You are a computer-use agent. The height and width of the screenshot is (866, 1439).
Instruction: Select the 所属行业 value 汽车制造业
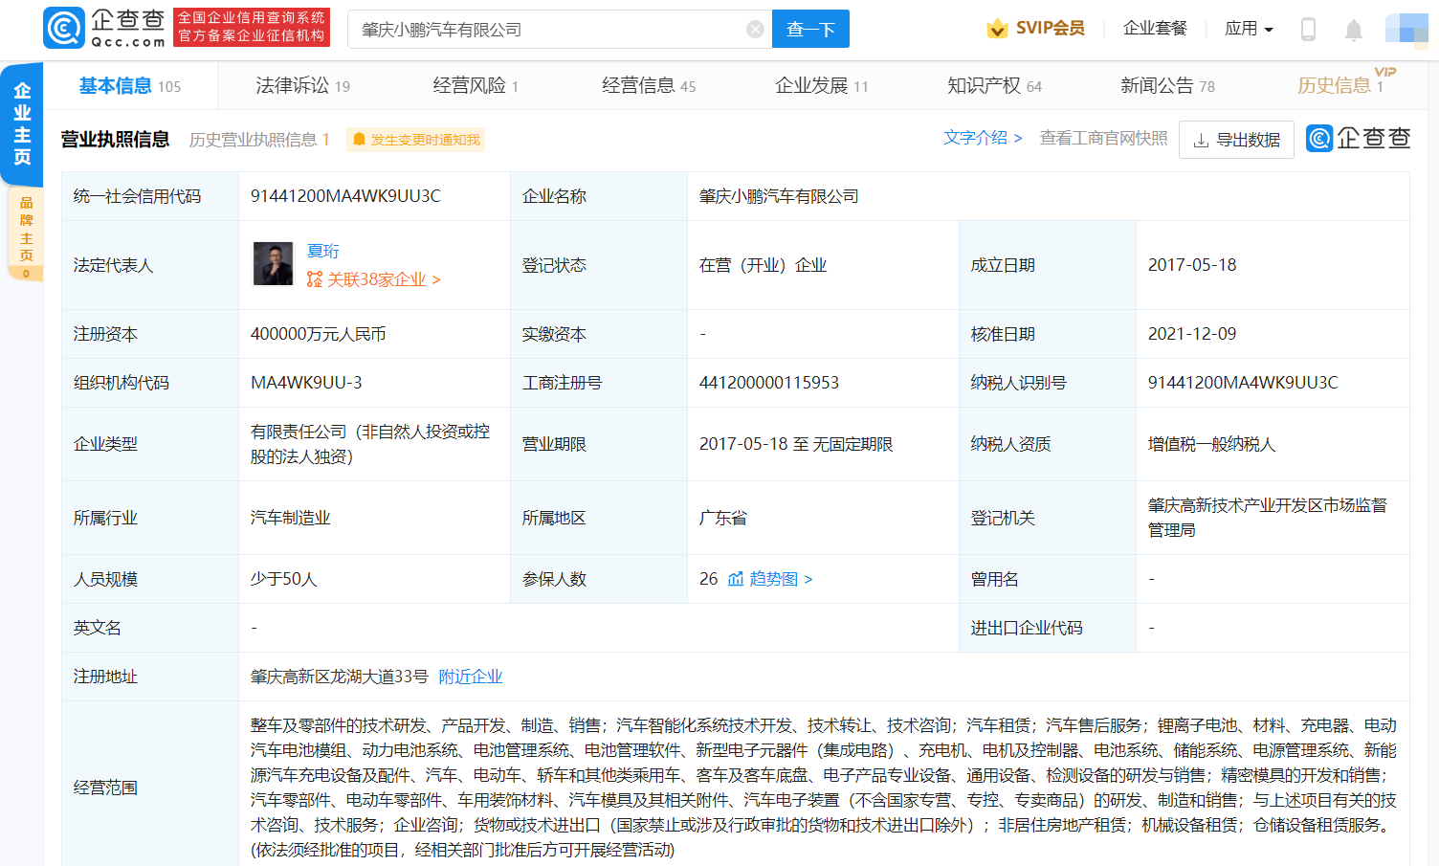(x=291, y=518)
